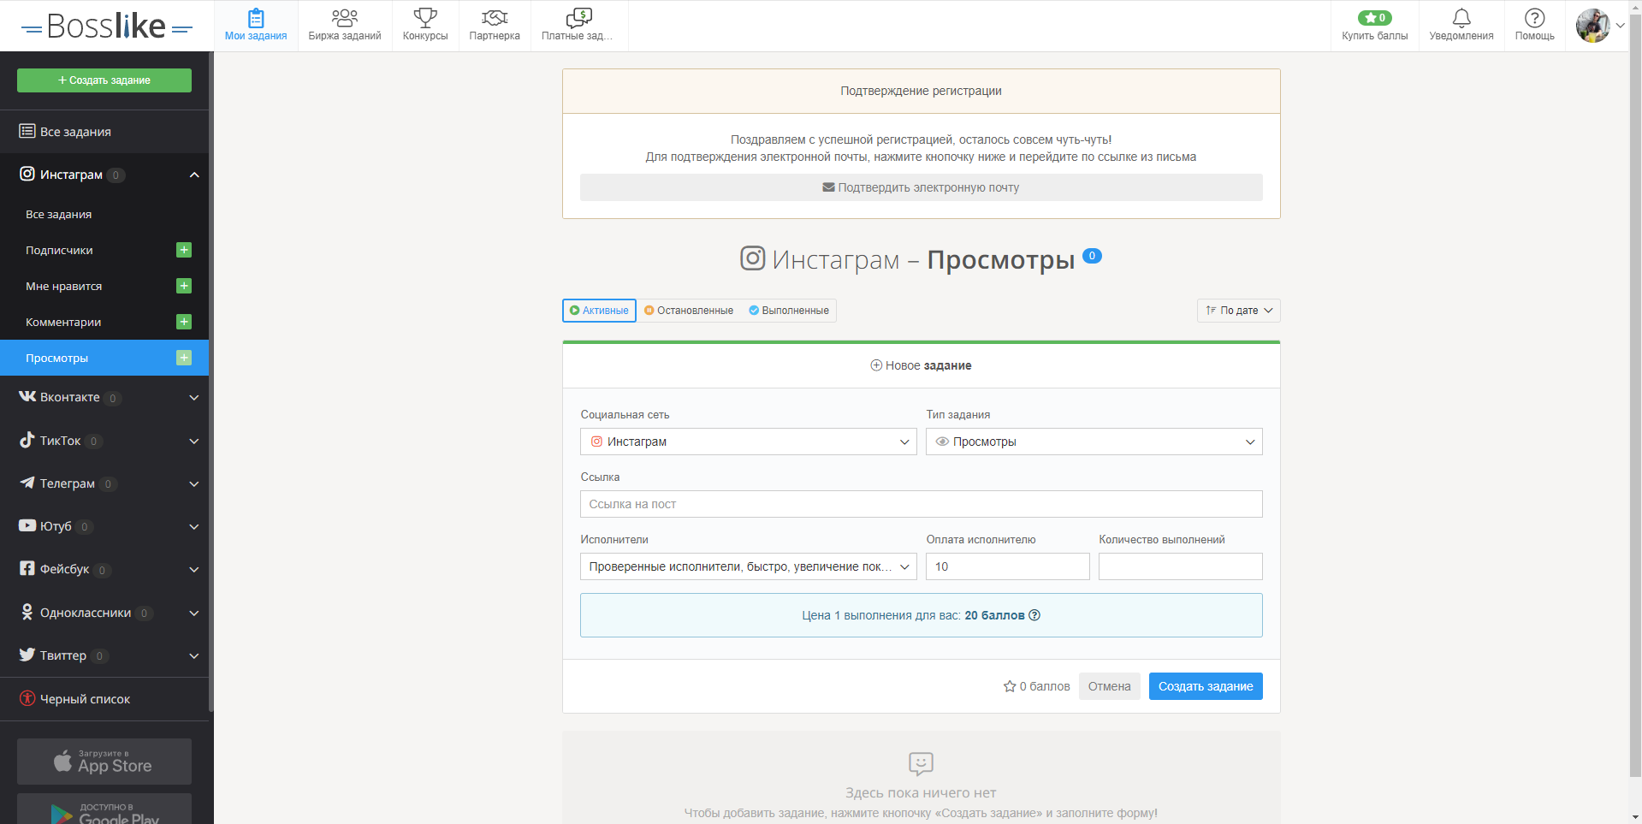1642x824 pixels.
Task: Click the Instagram icon in the sidebar
Action: 27,174
